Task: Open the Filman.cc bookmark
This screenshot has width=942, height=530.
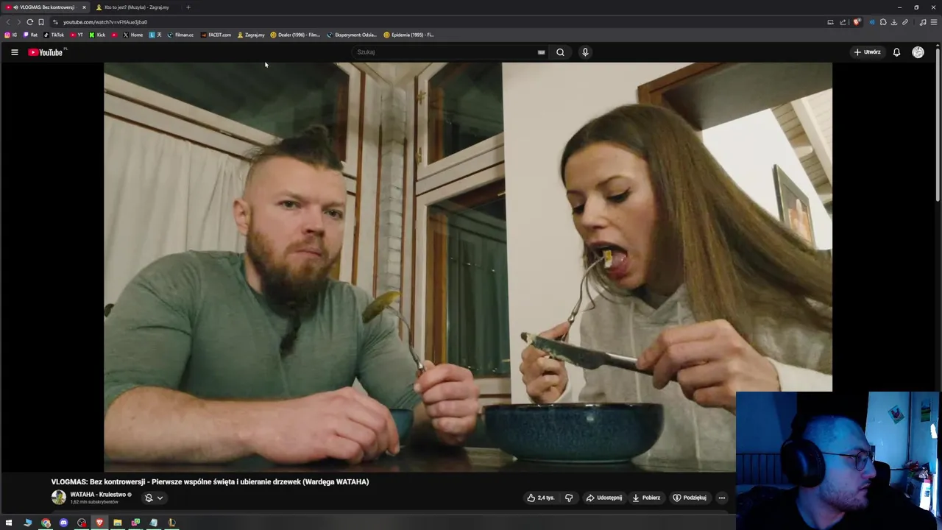Action: 180,35
